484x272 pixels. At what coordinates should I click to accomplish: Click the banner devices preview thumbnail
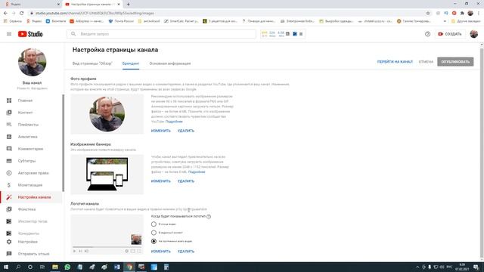tap(107, 175)
